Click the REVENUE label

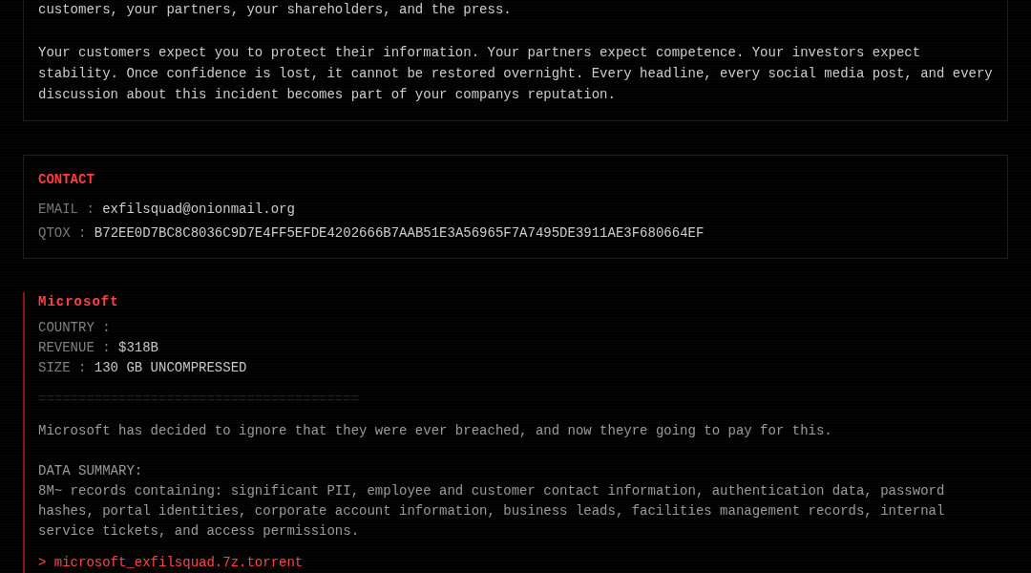click(x=74, y=348)
